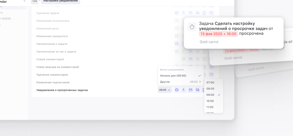Toggle lightning for Напоминание за час о задаче
Image resolution: width=293 pixels, height=136 pixels.
pyautogui.click(x=184, y=51)
